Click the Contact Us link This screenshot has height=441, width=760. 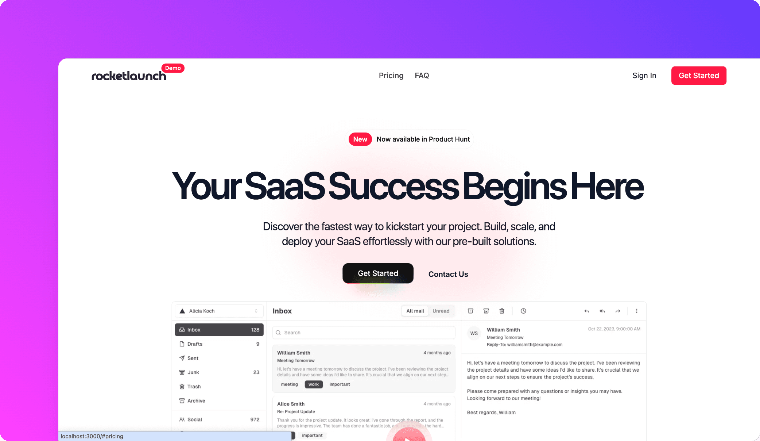447,273
